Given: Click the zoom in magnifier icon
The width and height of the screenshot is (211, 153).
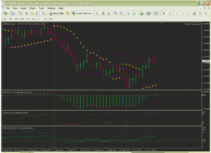Looking at the screenshot, I should [115, 13].
